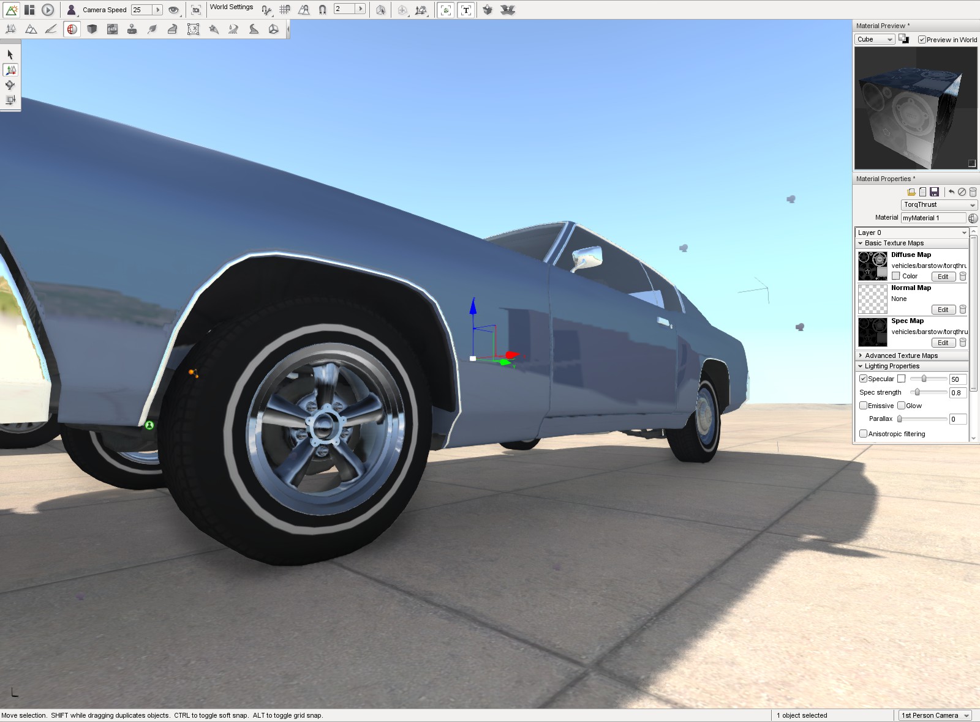This screenshot has height=722, width=980.
Task: Open the Datablock Editor DATA icon
Action: [112, 29]
